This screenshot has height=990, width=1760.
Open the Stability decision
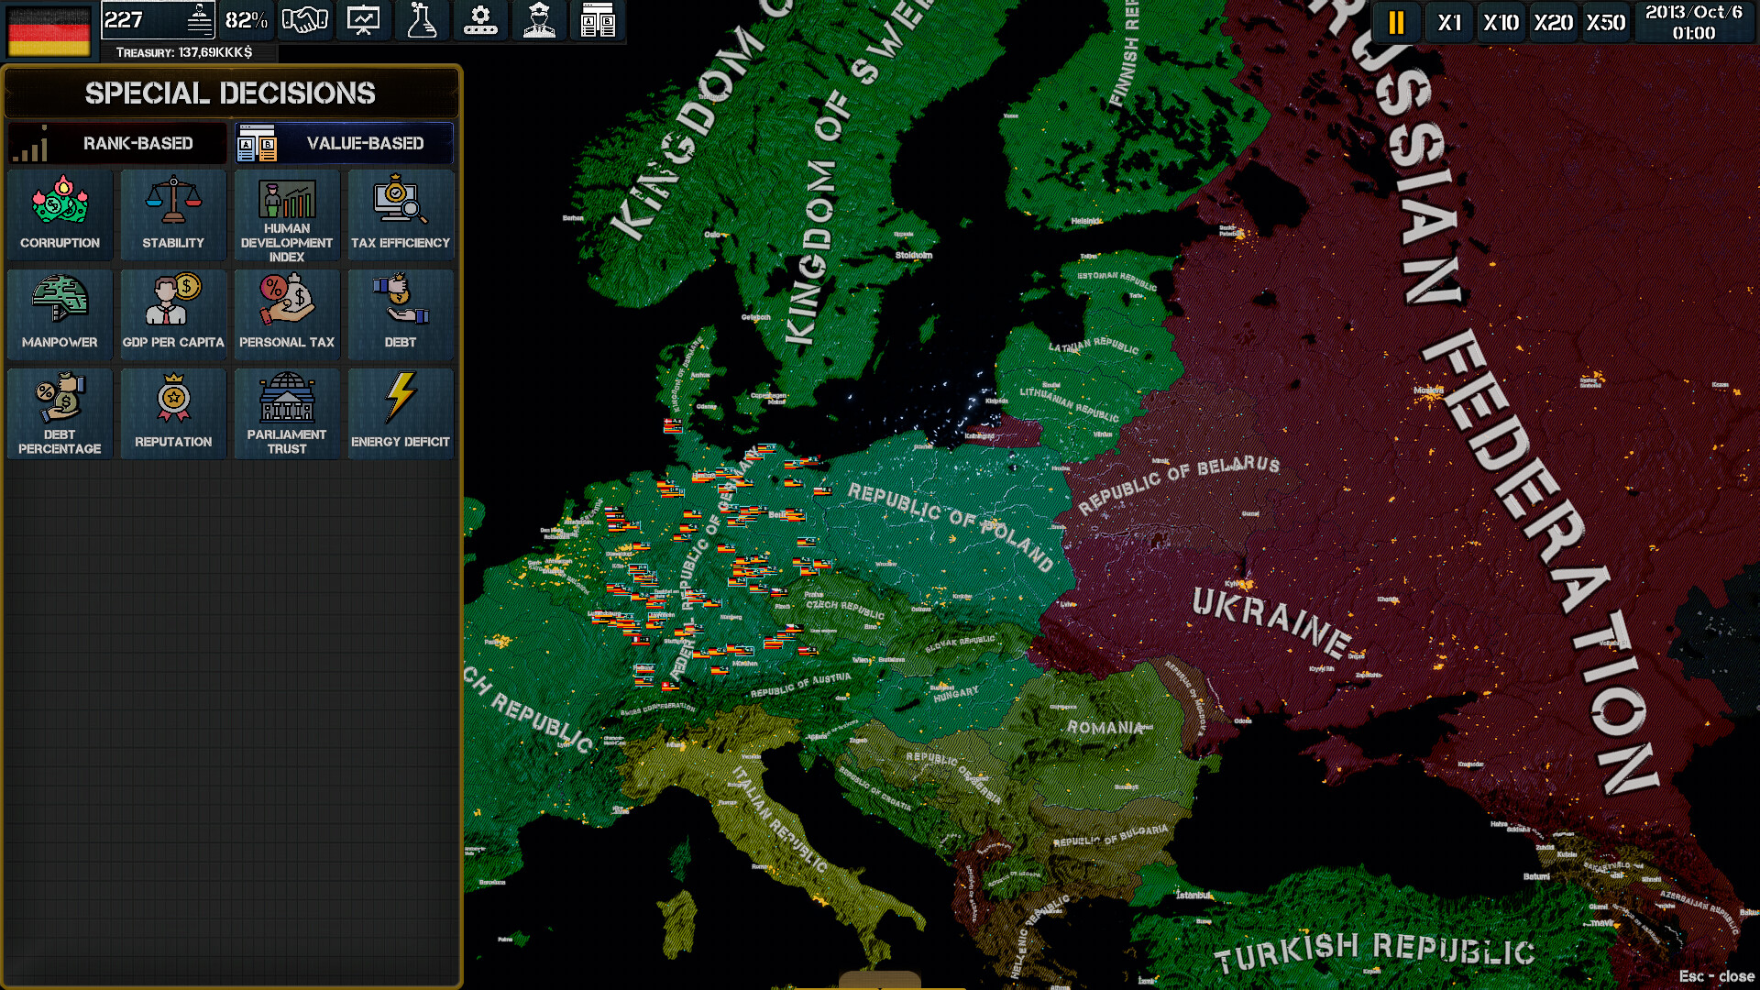(x=173, y=214)
